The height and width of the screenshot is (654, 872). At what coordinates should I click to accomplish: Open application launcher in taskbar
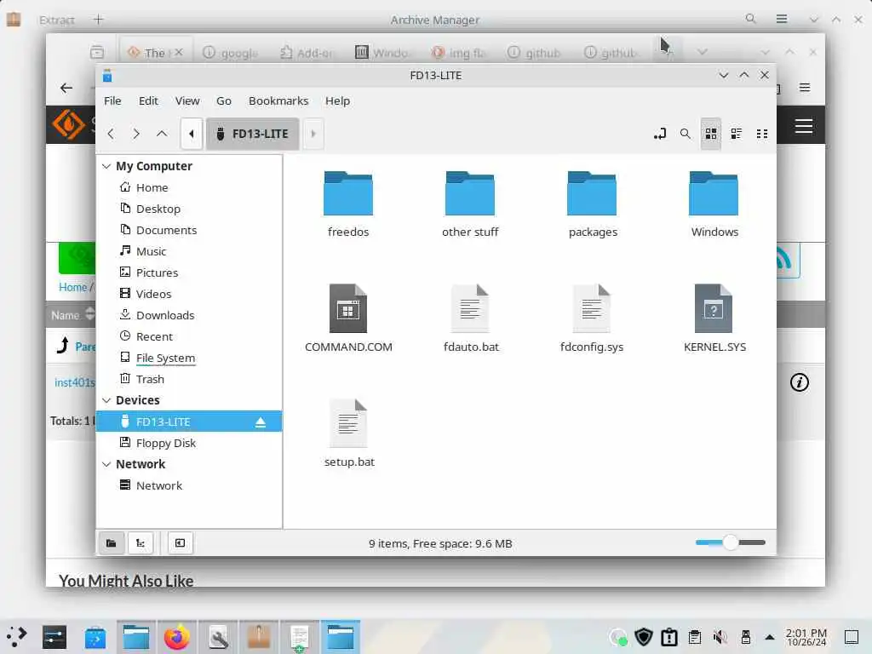[x=16, y=637]
